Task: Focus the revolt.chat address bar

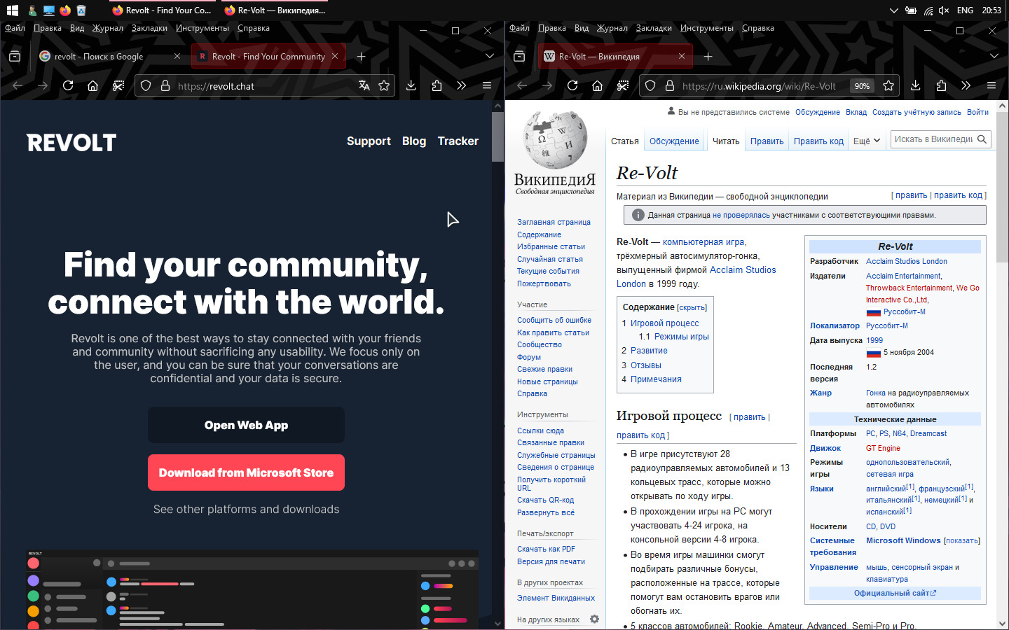Action: point(263,85)
